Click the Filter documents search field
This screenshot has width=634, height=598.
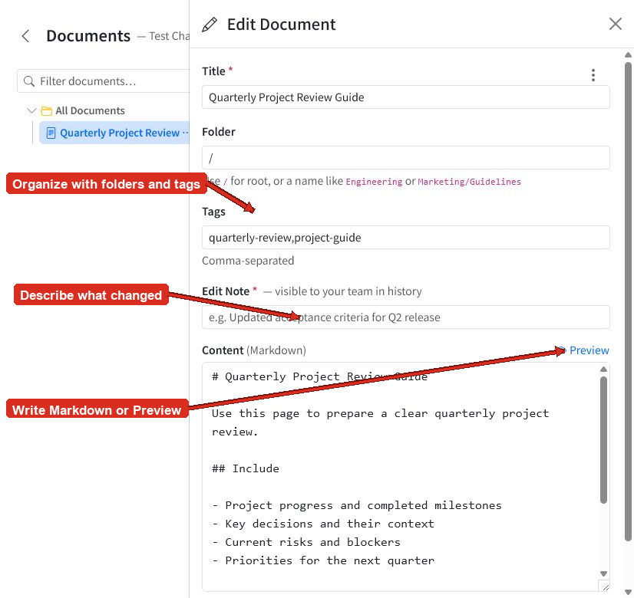point(103,81)
